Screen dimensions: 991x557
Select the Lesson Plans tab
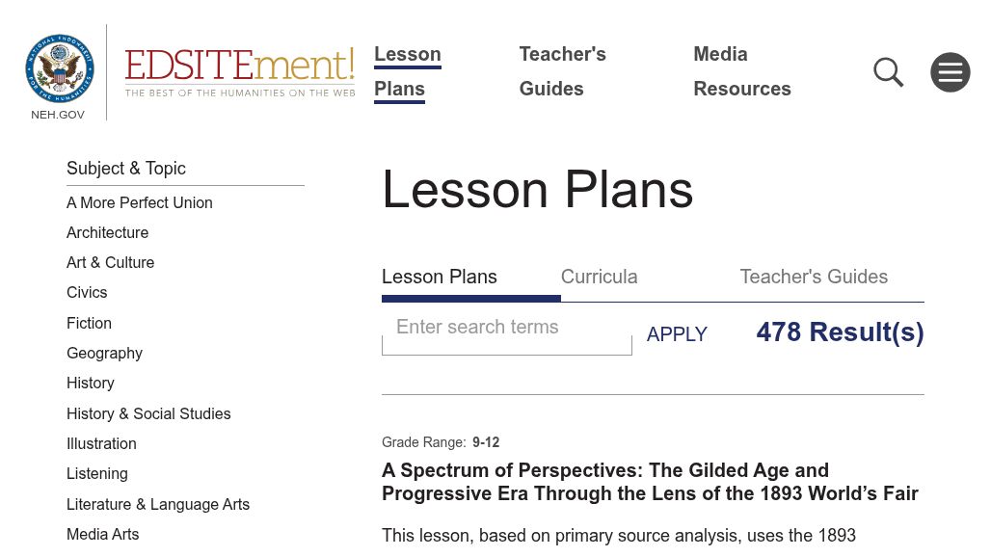tap(440, 277)
